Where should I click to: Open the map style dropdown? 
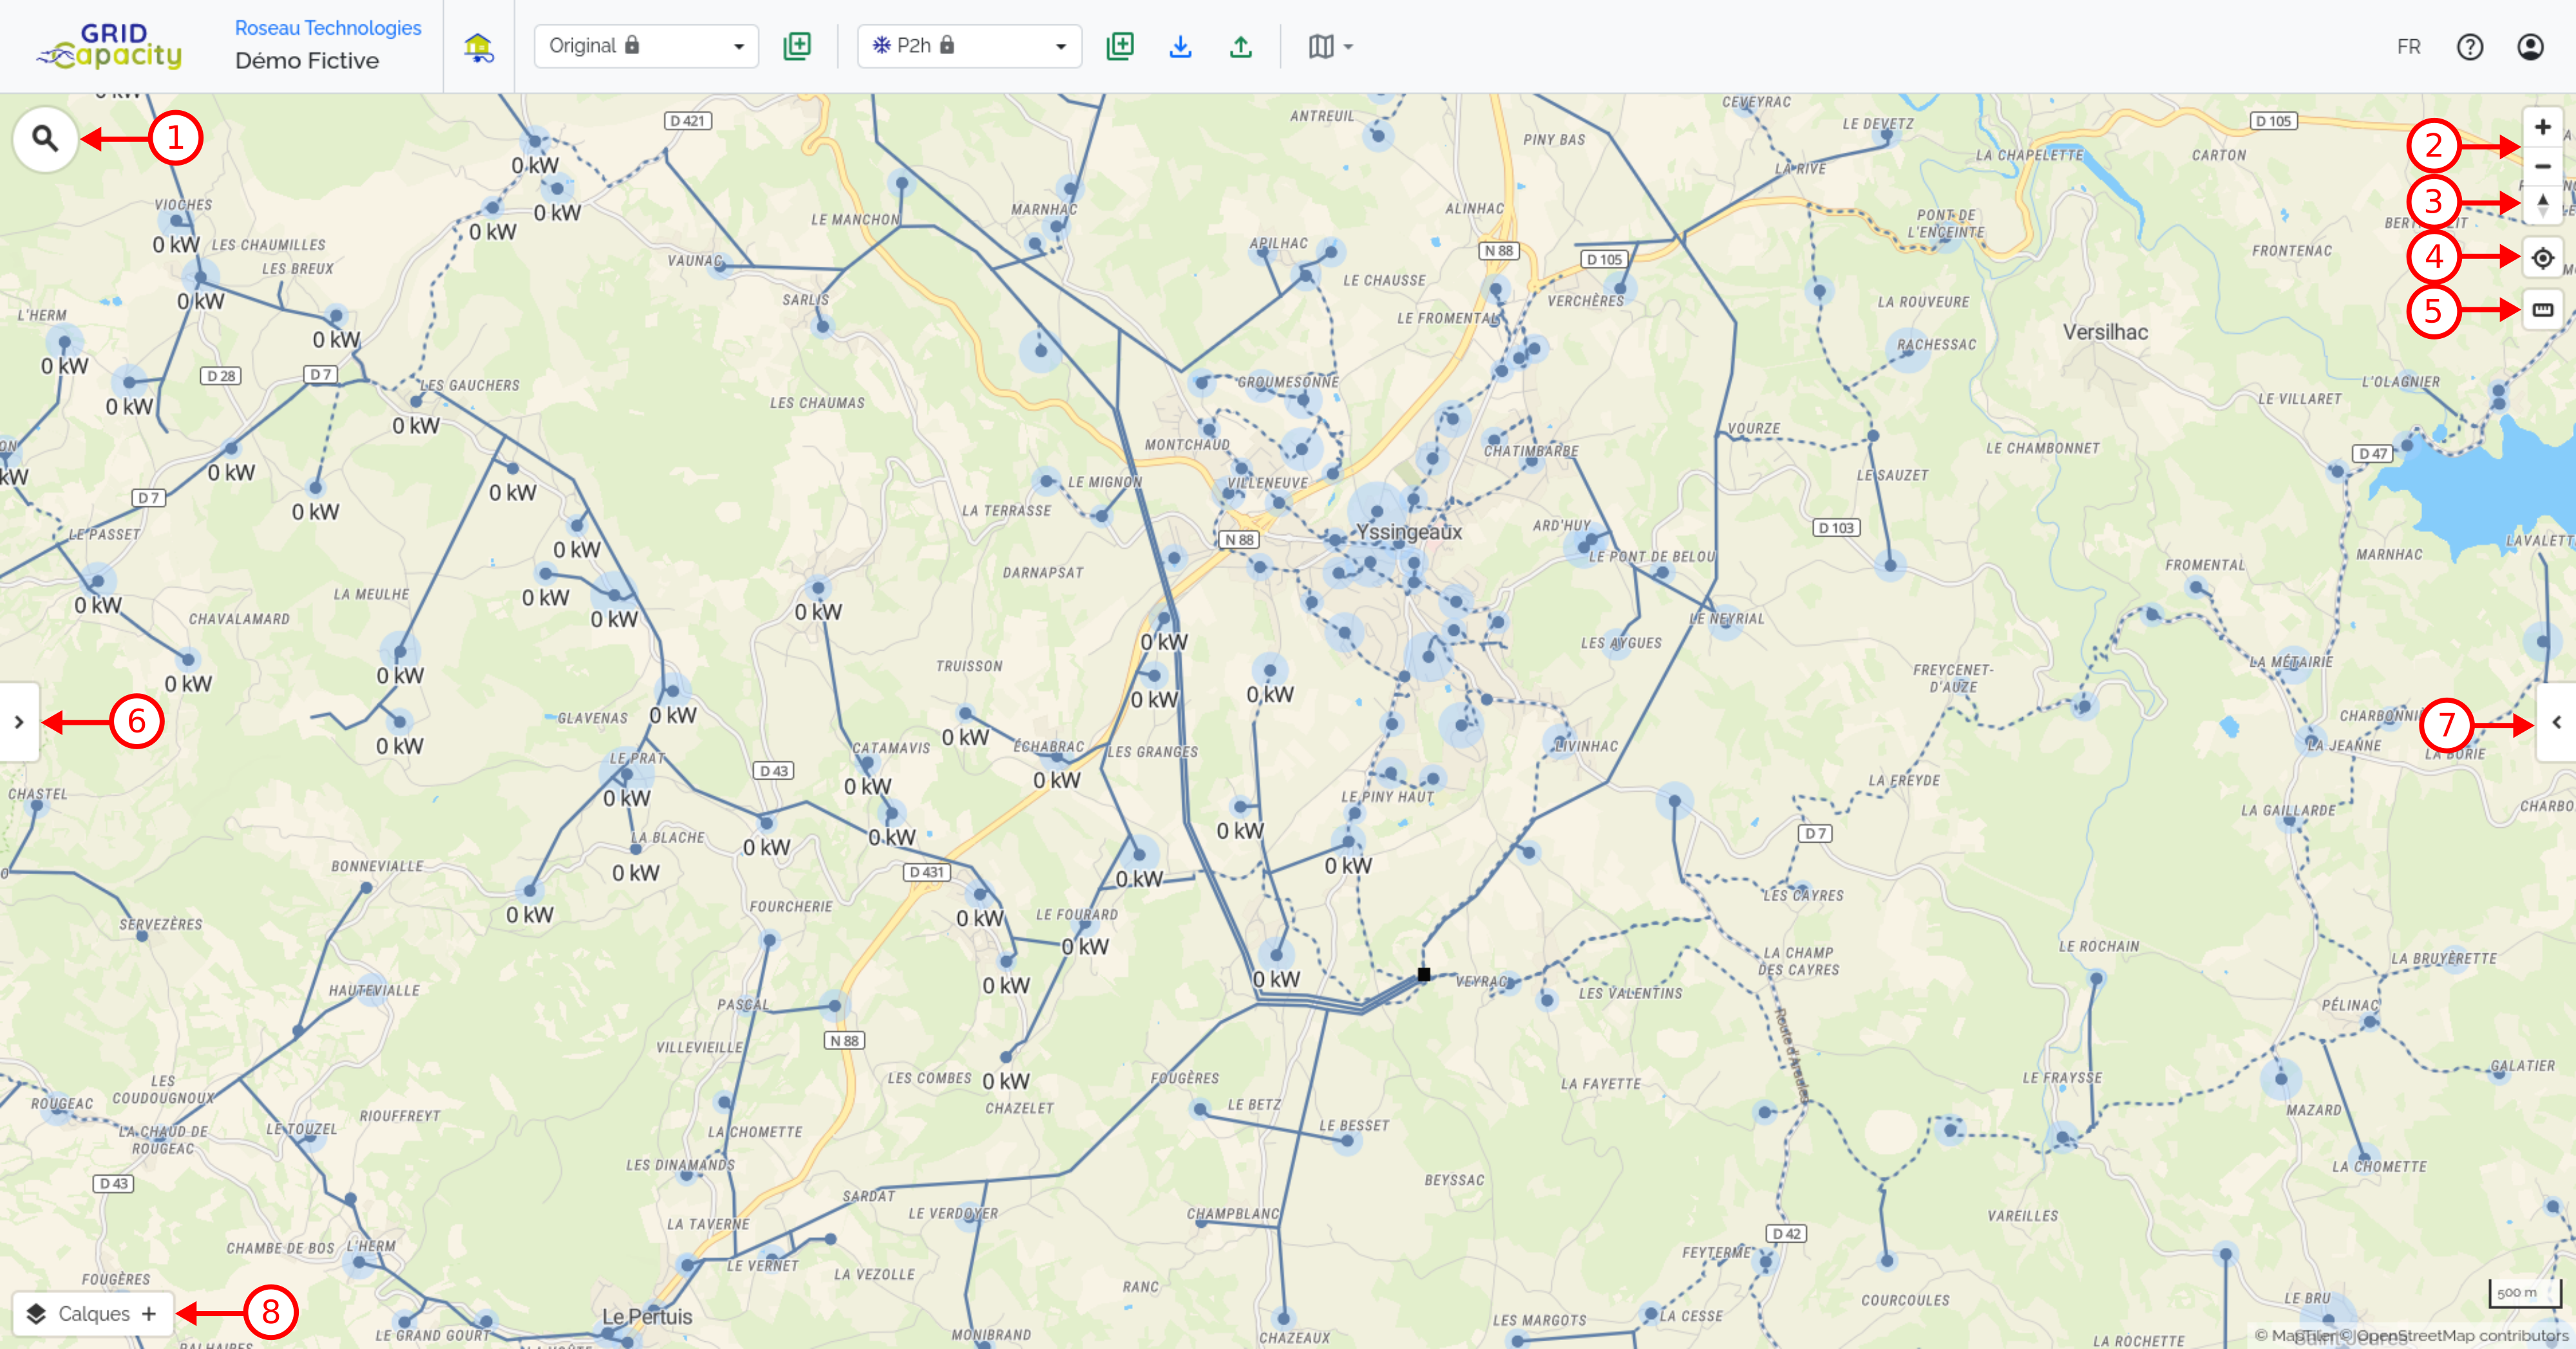[x=1330, y=46]
